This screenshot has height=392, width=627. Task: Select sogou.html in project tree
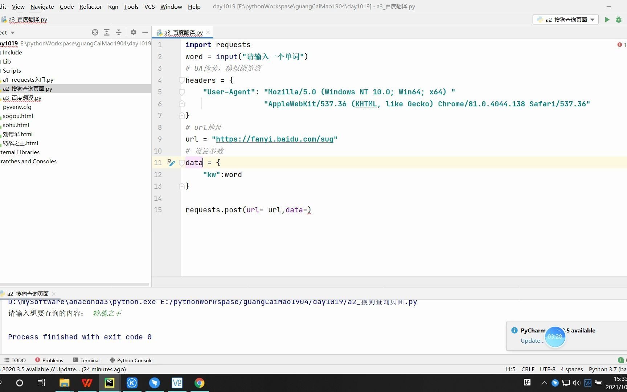(18, 116)
